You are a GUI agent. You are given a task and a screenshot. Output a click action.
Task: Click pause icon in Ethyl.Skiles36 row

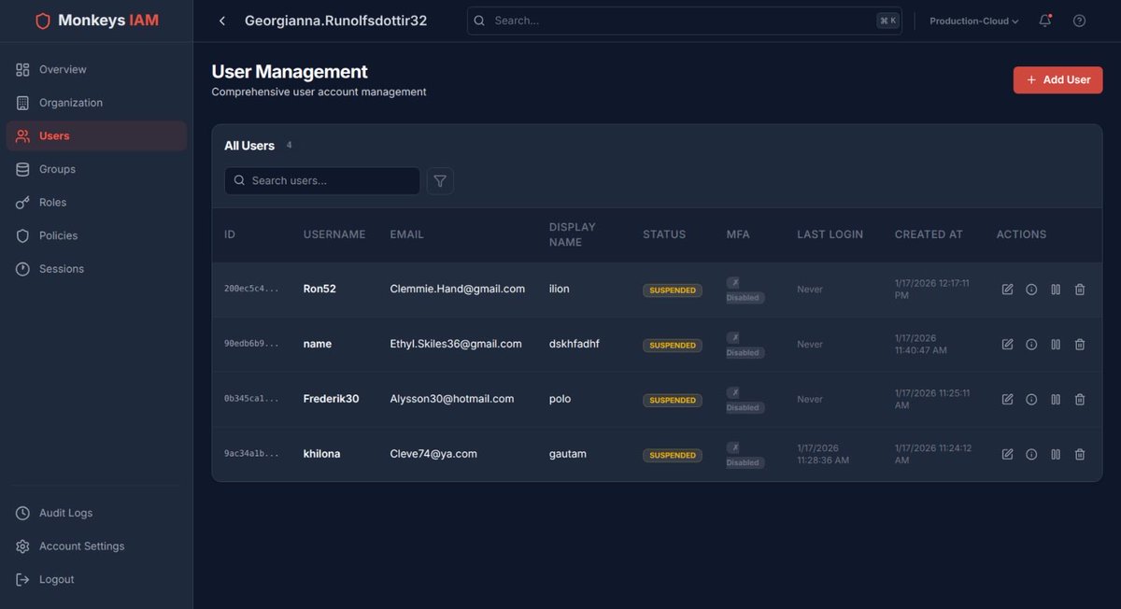point(1056,345)
